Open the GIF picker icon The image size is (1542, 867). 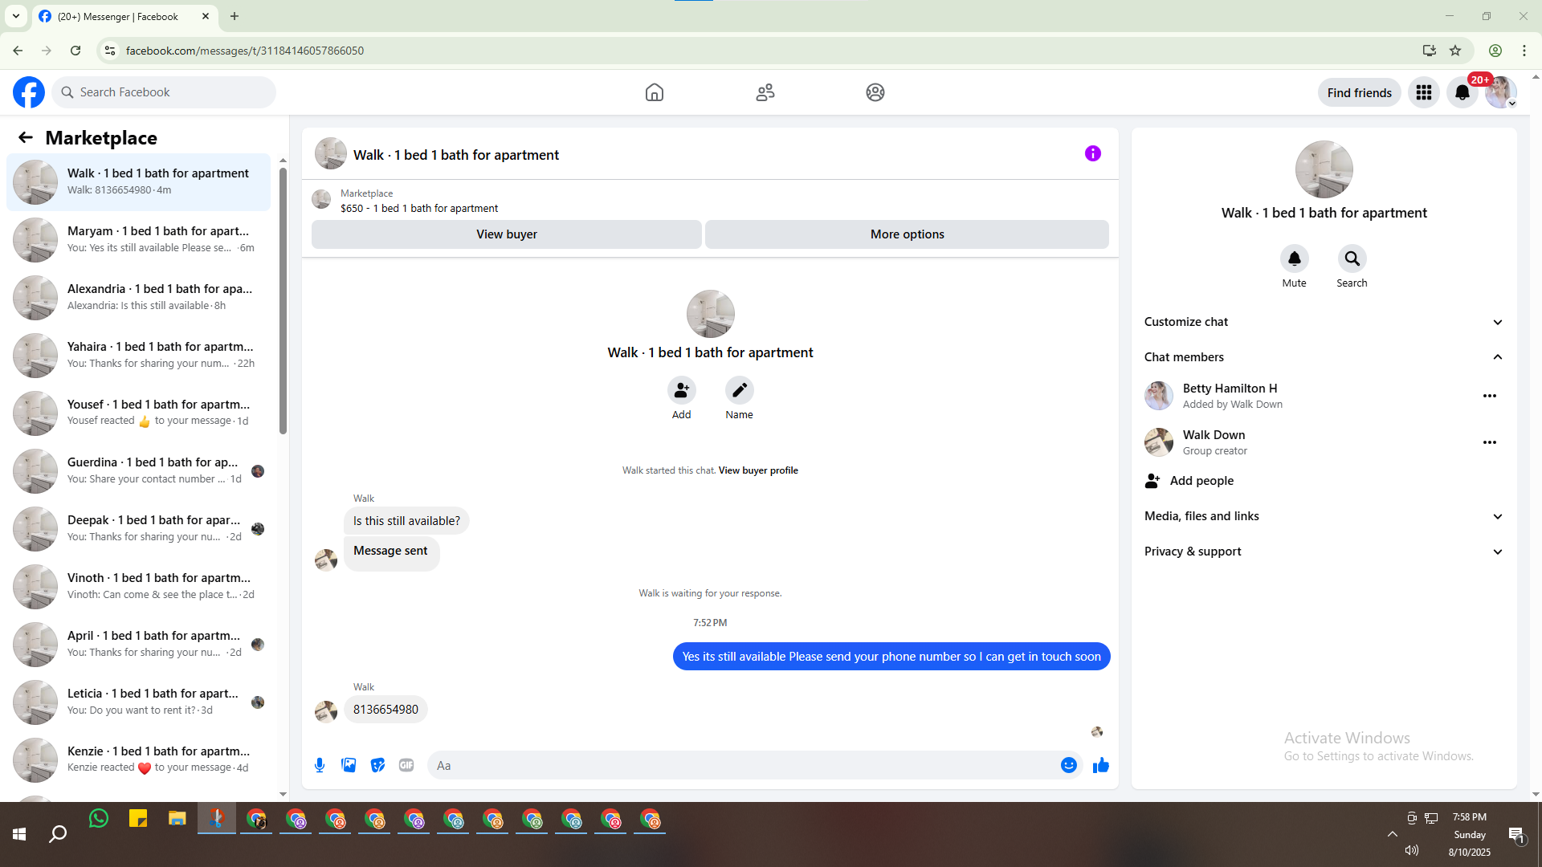[406, 765]
